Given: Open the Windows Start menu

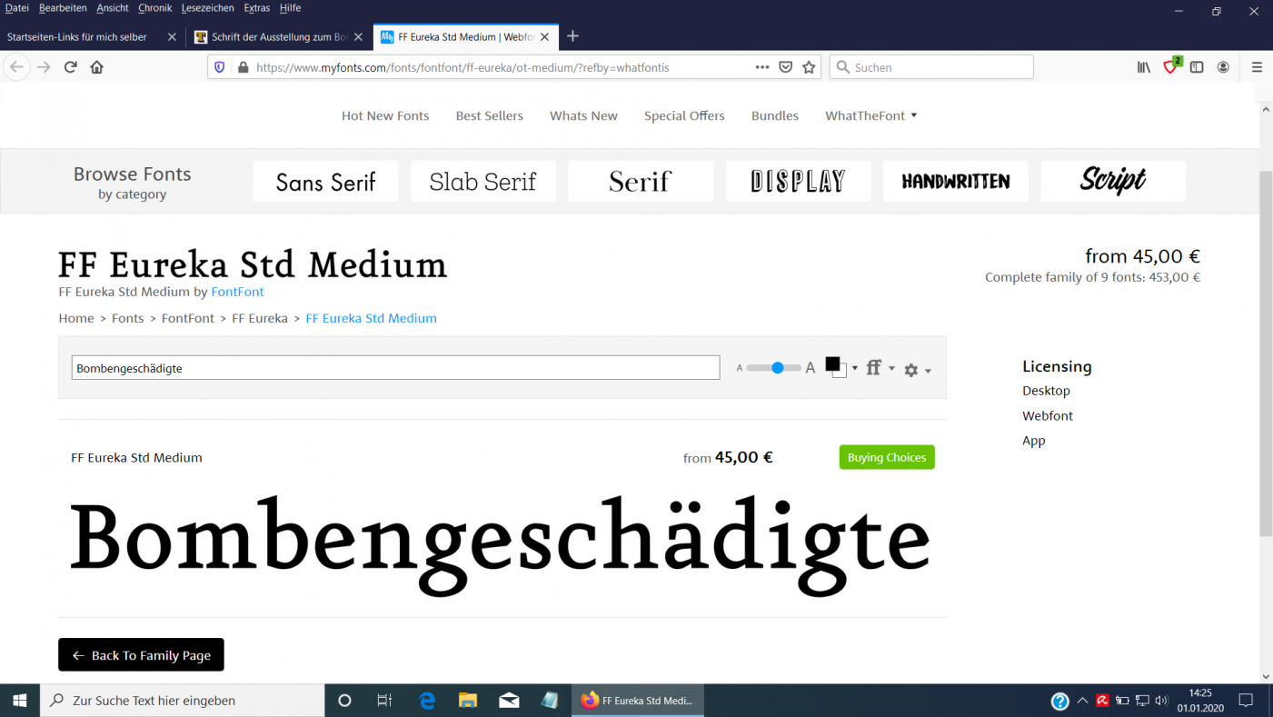Looking at the screenshot, I should tap(20, 701).
